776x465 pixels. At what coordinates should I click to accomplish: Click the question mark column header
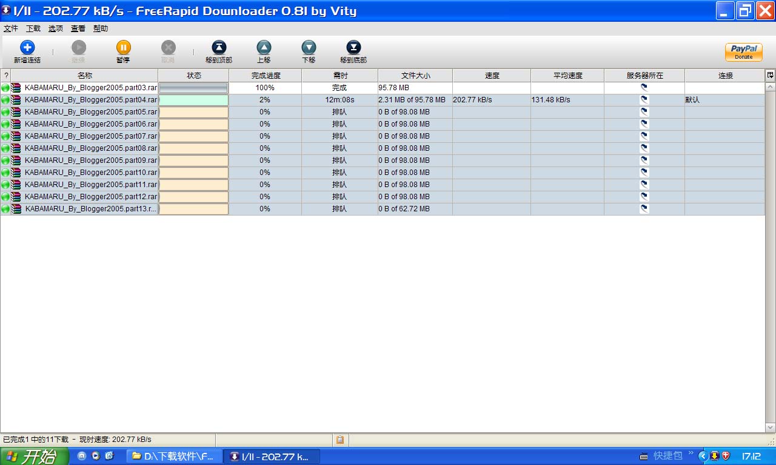pyautogui.click(x=6, y=76)
